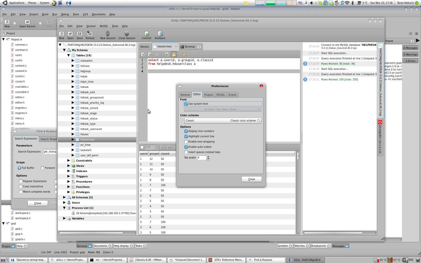Screen dimensions: 421x263
Task: Click the volume speaker icon in top panel
Action: click(x=311, y=3)
